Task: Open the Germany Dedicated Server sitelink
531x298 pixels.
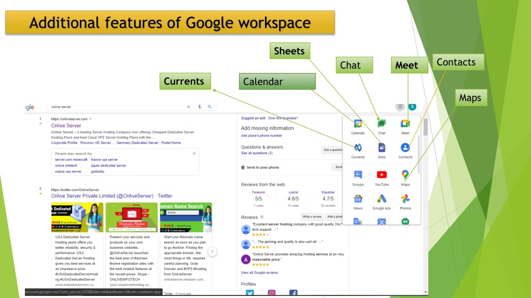Action: (x=137, y=143)
